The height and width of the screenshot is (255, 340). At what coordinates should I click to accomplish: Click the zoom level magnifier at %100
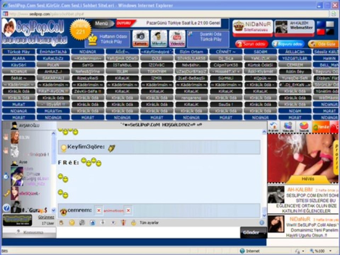pos(312,251)
